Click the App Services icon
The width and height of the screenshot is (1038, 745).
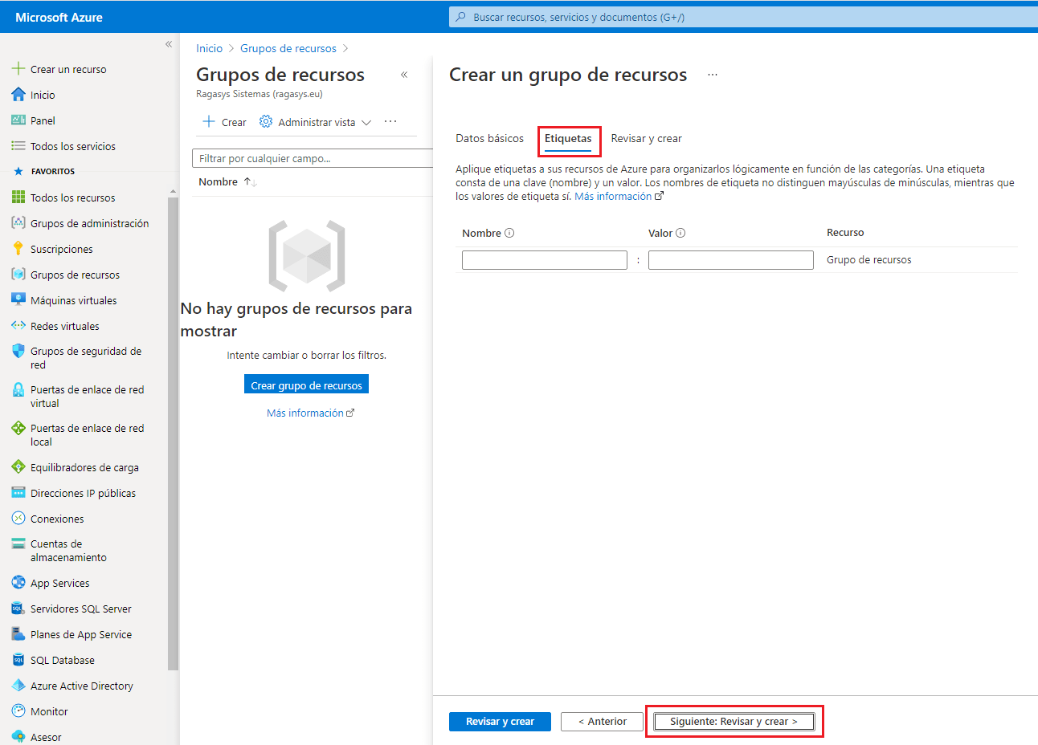(x=18, y=583)
